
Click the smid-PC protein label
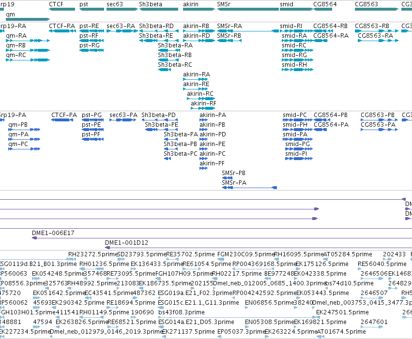click(295, 115)
